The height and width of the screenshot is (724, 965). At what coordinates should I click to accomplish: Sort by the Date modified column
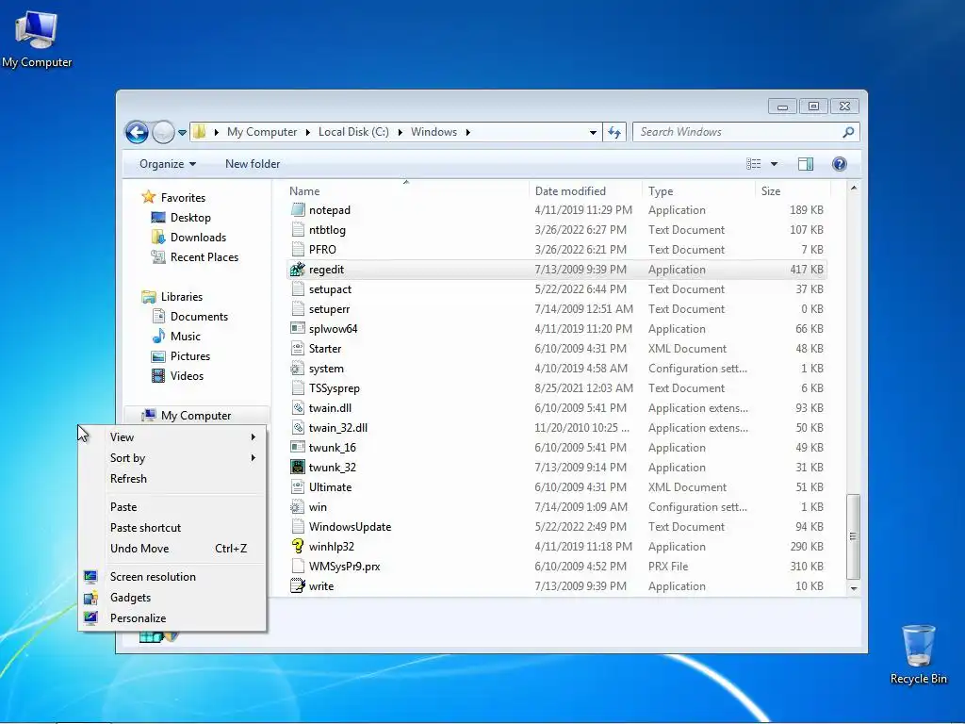click(570, 190)
